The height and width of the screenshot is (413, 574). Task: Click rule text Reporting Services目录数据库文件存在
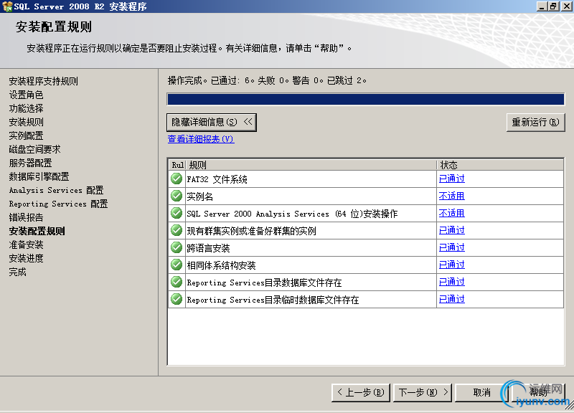point(264,283)
